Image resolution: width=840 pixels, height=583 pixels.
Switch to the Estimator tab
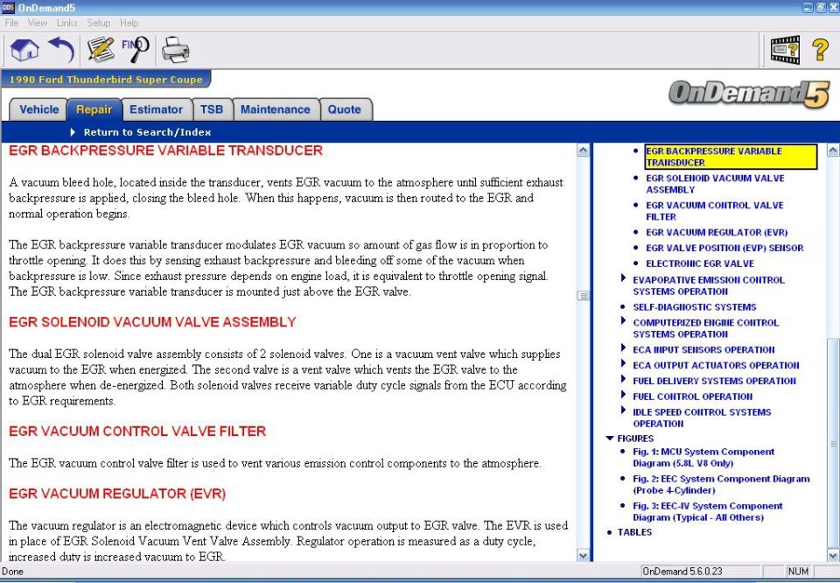(157, 109)
